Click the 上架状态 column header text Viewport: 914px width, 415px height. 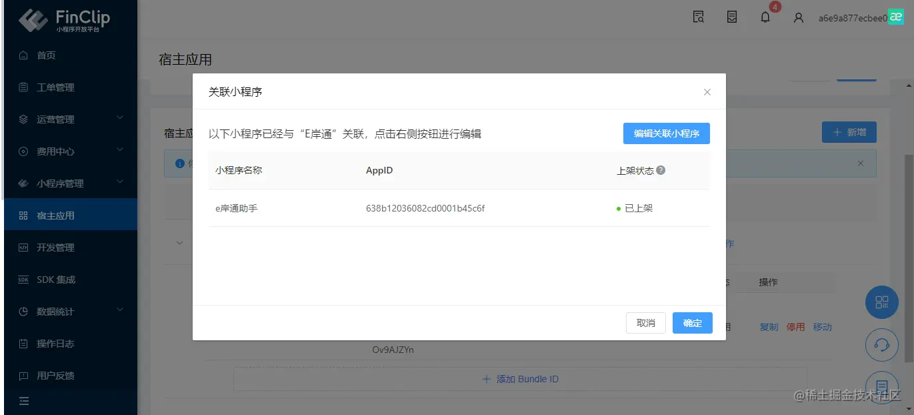coord(635,170)
